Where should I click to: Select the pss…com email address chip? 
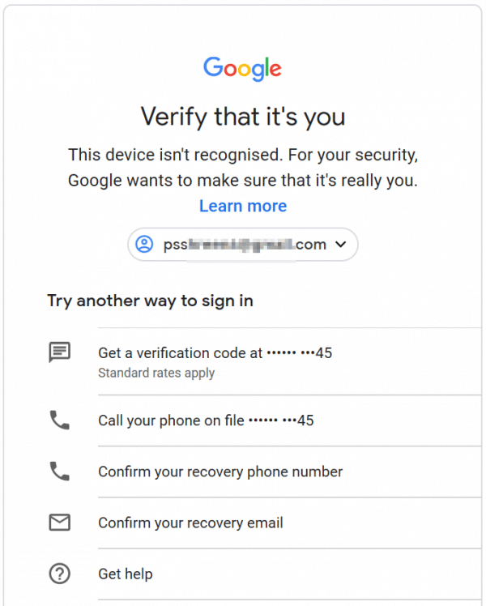pos(243,244)
